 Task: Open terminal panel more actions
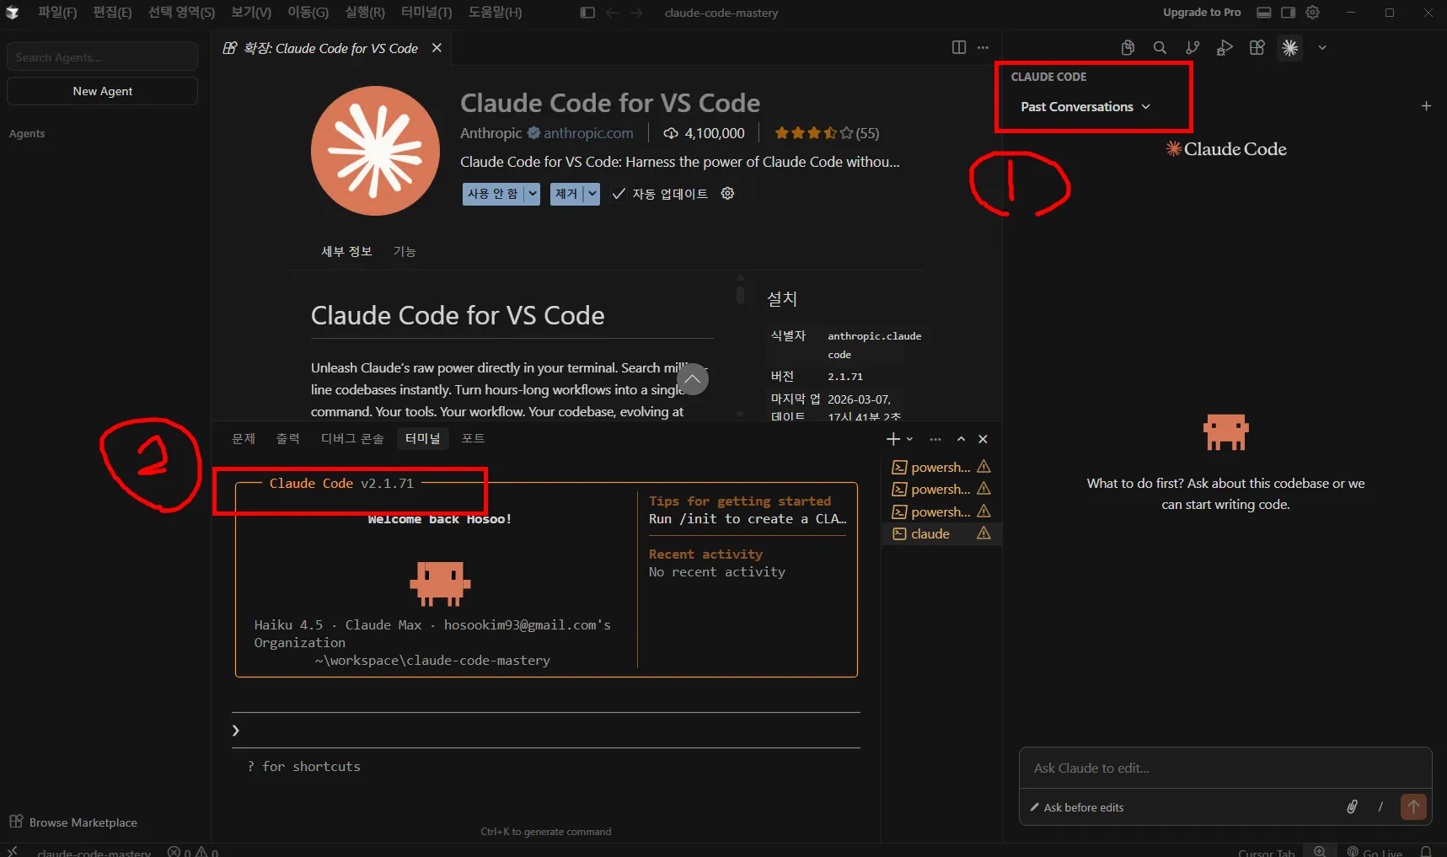click(x=935, y=439)
